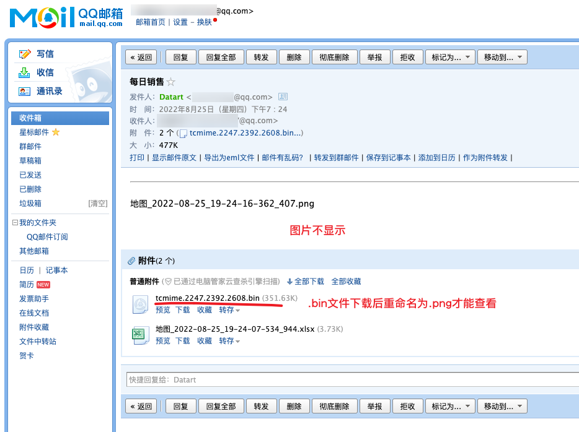
Task: Click 导出为eml文件 link
Action: 229,158
